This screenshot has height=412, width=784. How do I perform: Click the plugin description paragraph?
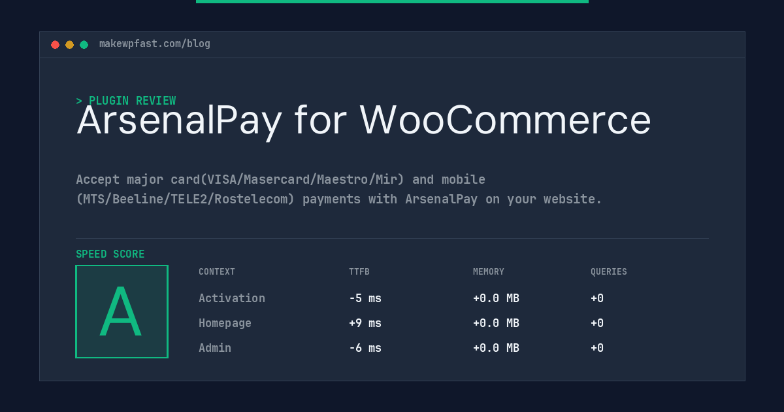click(x=339, y=189)
